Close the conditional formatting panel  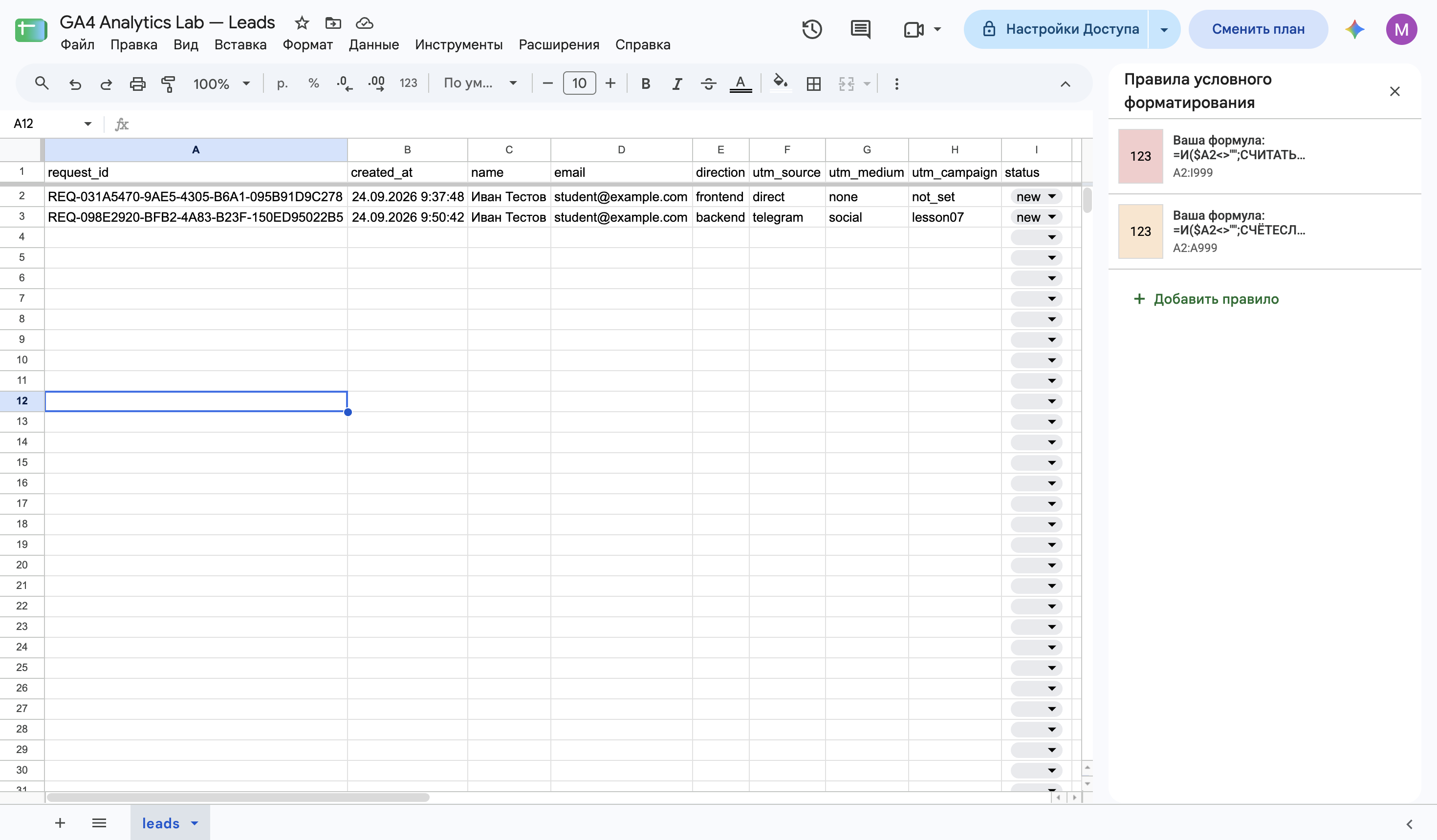click(x=1394, y=91)
